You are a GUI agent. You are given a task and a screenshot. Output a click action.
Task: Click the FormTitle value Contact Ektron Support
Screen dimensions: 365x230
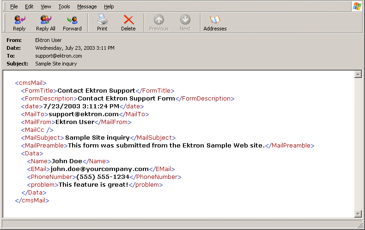click(96, 91)
